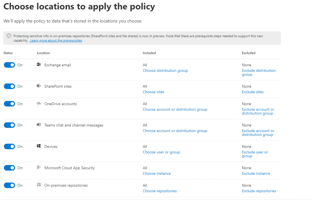Open Learn more about the prerequisites link

56,40
